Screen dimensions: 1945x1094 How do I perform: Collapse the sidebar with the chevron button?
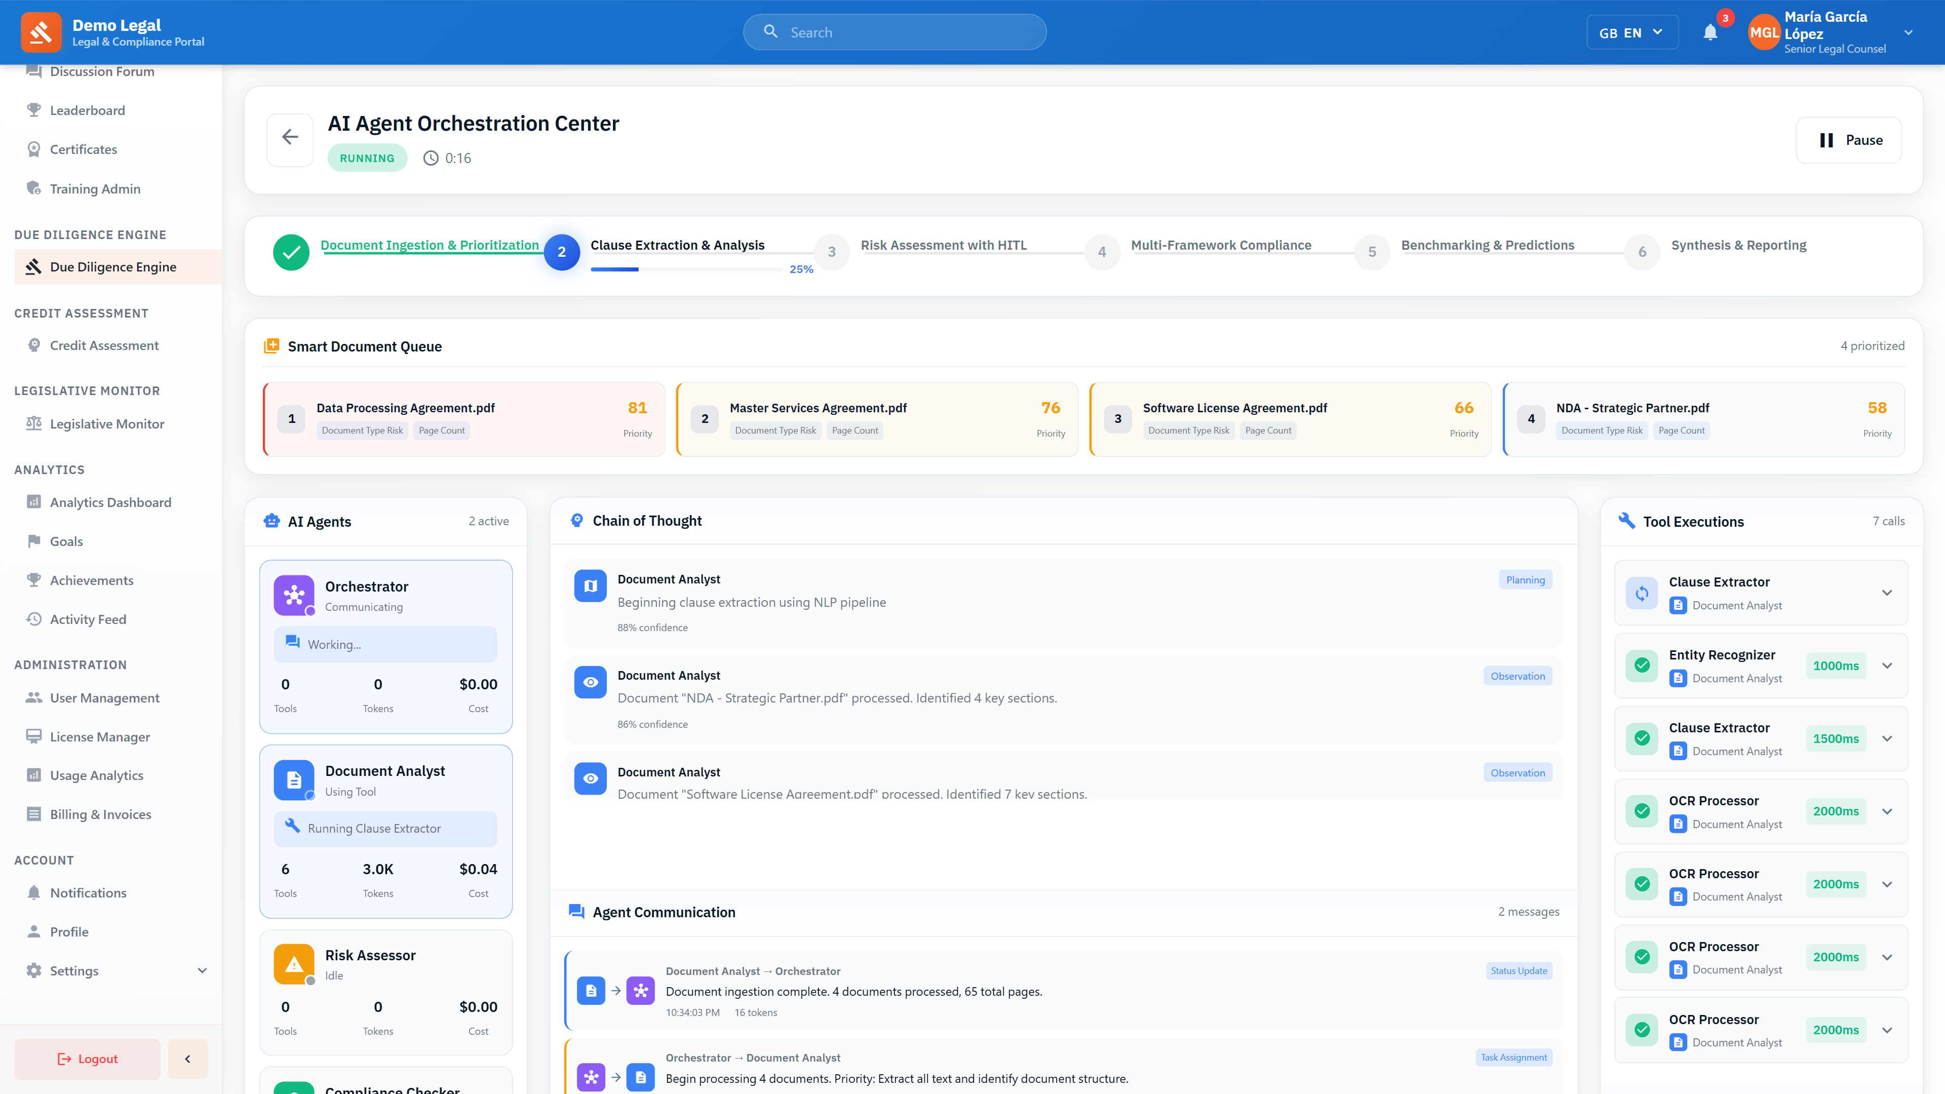(187, 1059)
